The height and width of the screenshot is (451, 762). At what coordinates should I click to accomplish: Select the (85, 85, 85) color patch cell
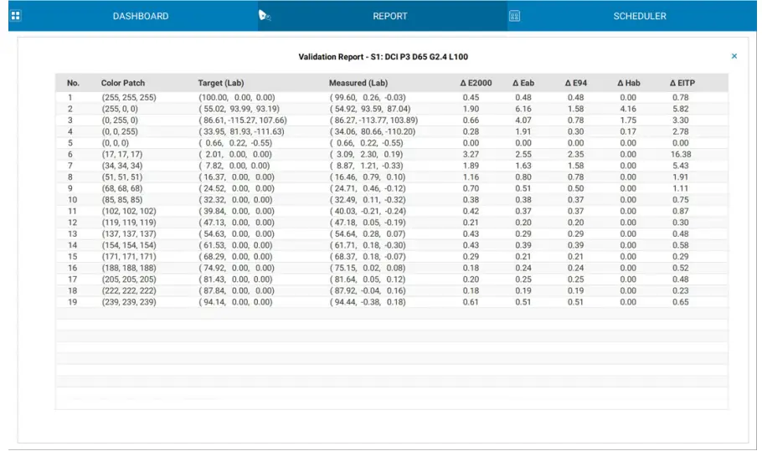tap(122, 199)
